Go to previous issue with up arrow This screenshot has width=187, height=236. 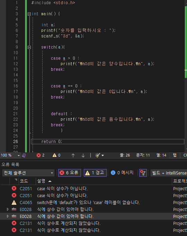coord(73,155)
